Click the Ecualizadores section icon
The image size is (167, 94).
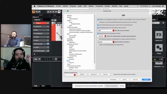coord(48,33)
